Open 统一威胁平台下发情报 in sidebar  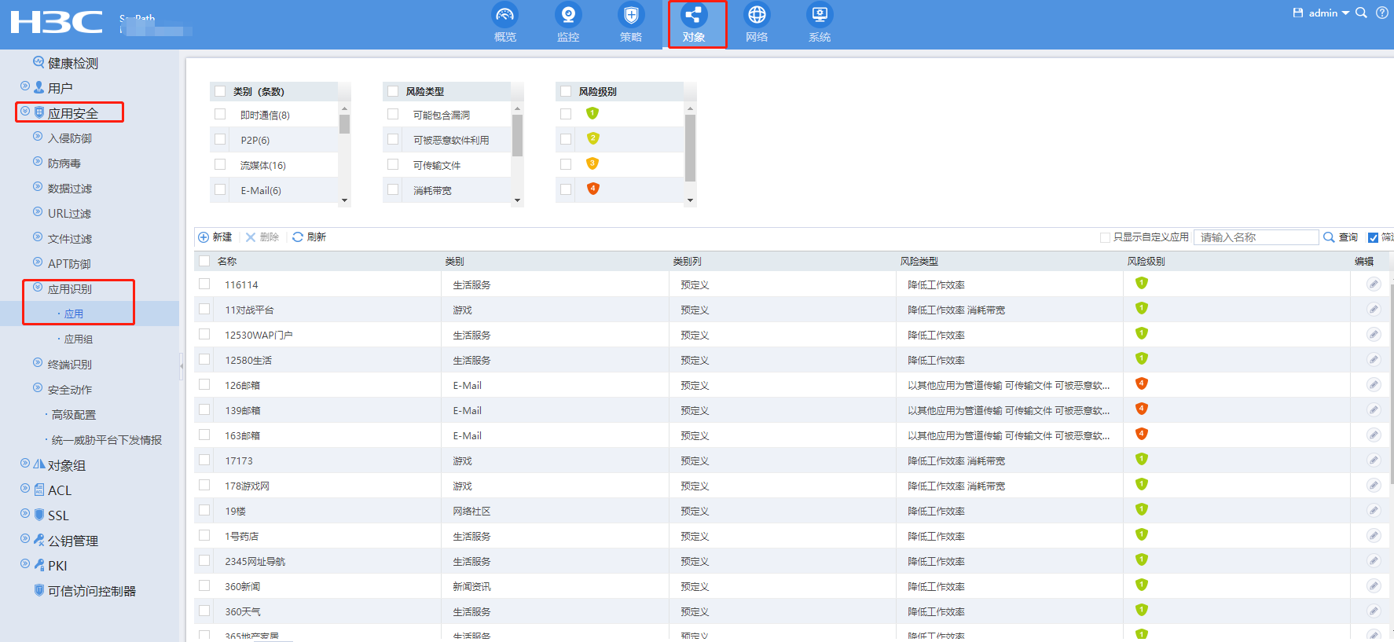107,440
